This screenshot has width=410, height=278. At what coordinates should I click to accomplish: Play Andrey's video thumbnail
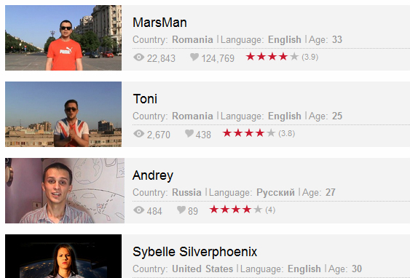click(65, 191)
